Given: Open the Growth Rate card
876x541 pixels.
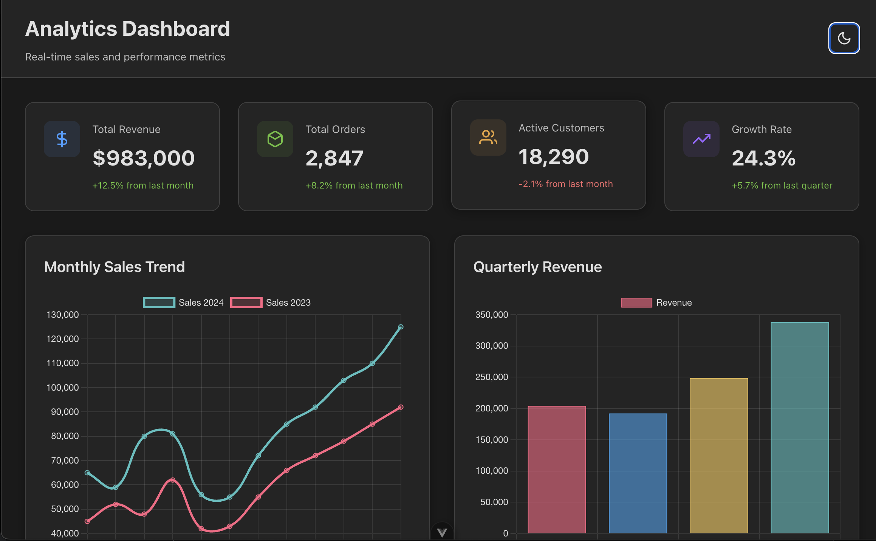Looking at the screenshot, I should [x=761, y=156].
